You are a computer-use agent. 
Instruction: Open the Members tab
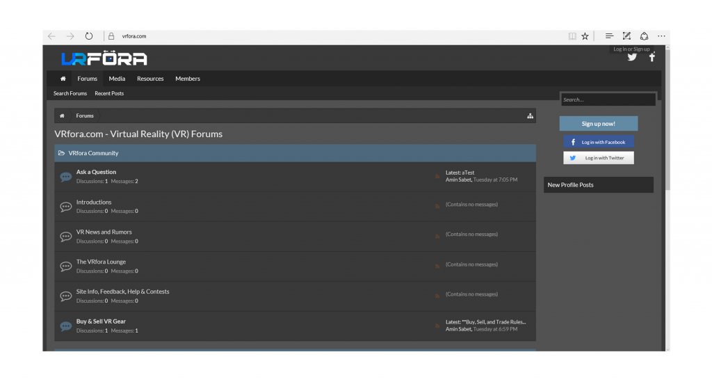[188, 79]
